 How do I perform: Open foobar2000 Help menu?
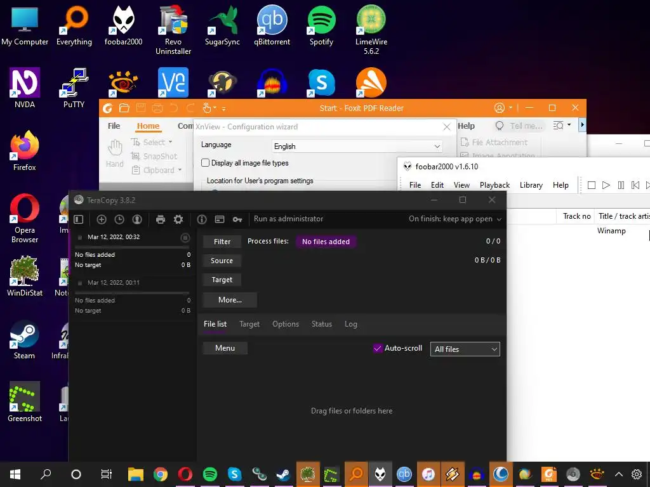coord(560,185)
